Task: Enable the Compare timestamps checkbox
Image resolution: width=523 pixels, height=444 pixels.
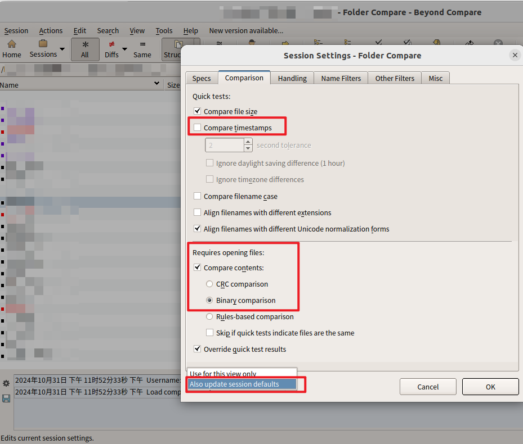Action: click(x=197, y=128)
